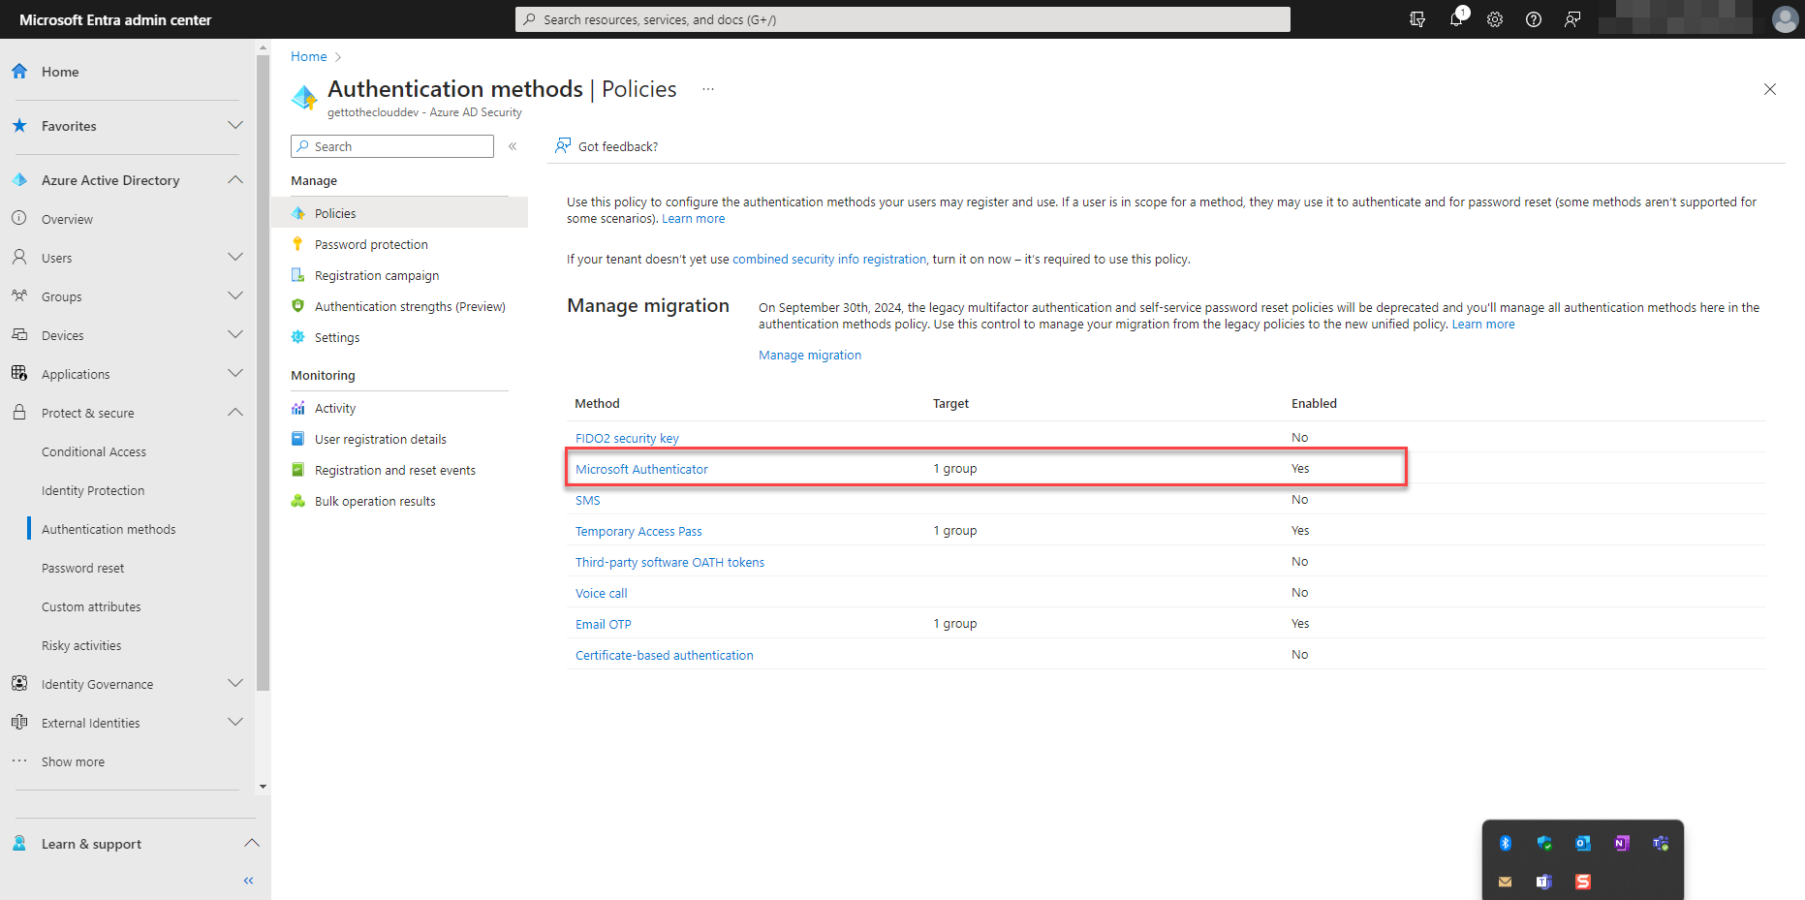Open the notifications bell in the top bar

pyautogui.click(x=1455, y=19)
